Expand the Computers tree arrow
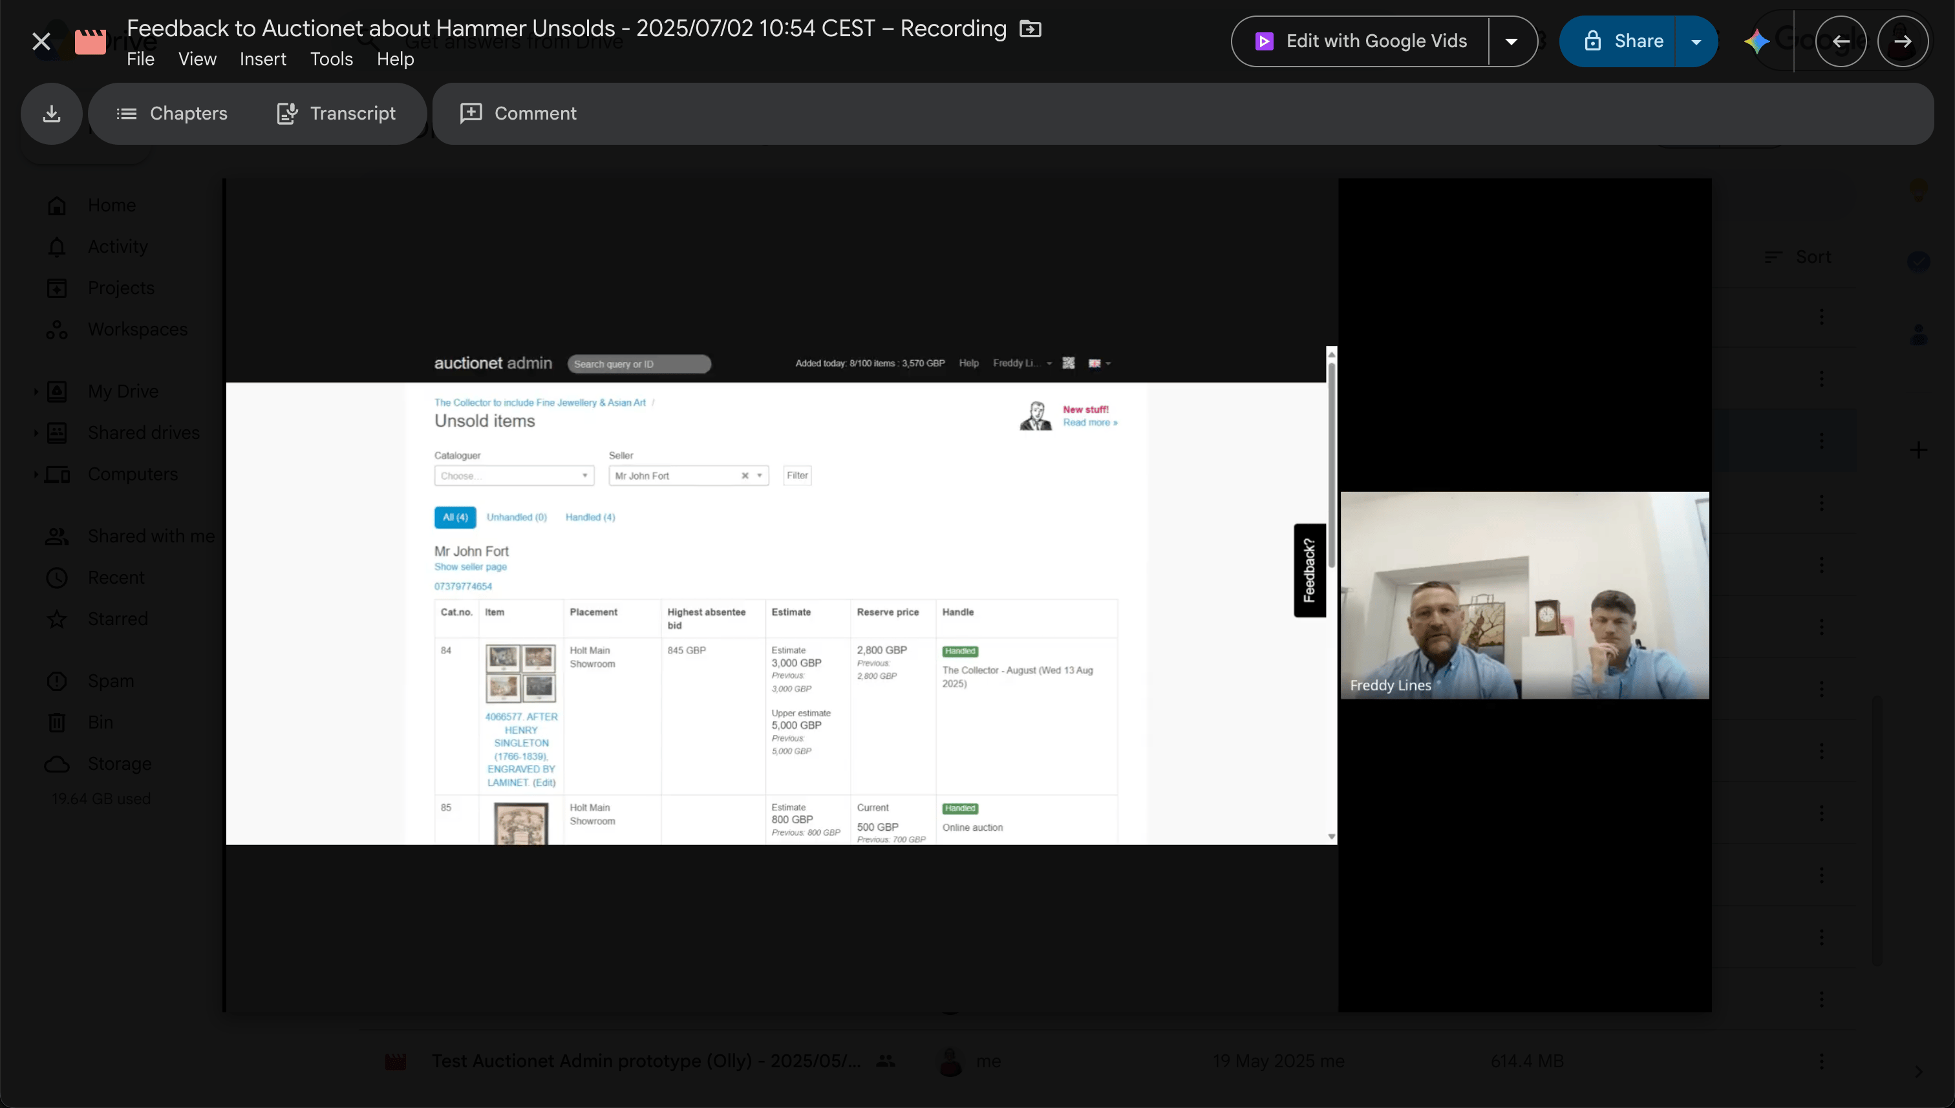This screenshot has width=1955, height=1108. point(35,474)
